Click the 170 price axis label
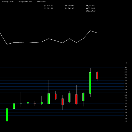132x132 pixels. 126,104
